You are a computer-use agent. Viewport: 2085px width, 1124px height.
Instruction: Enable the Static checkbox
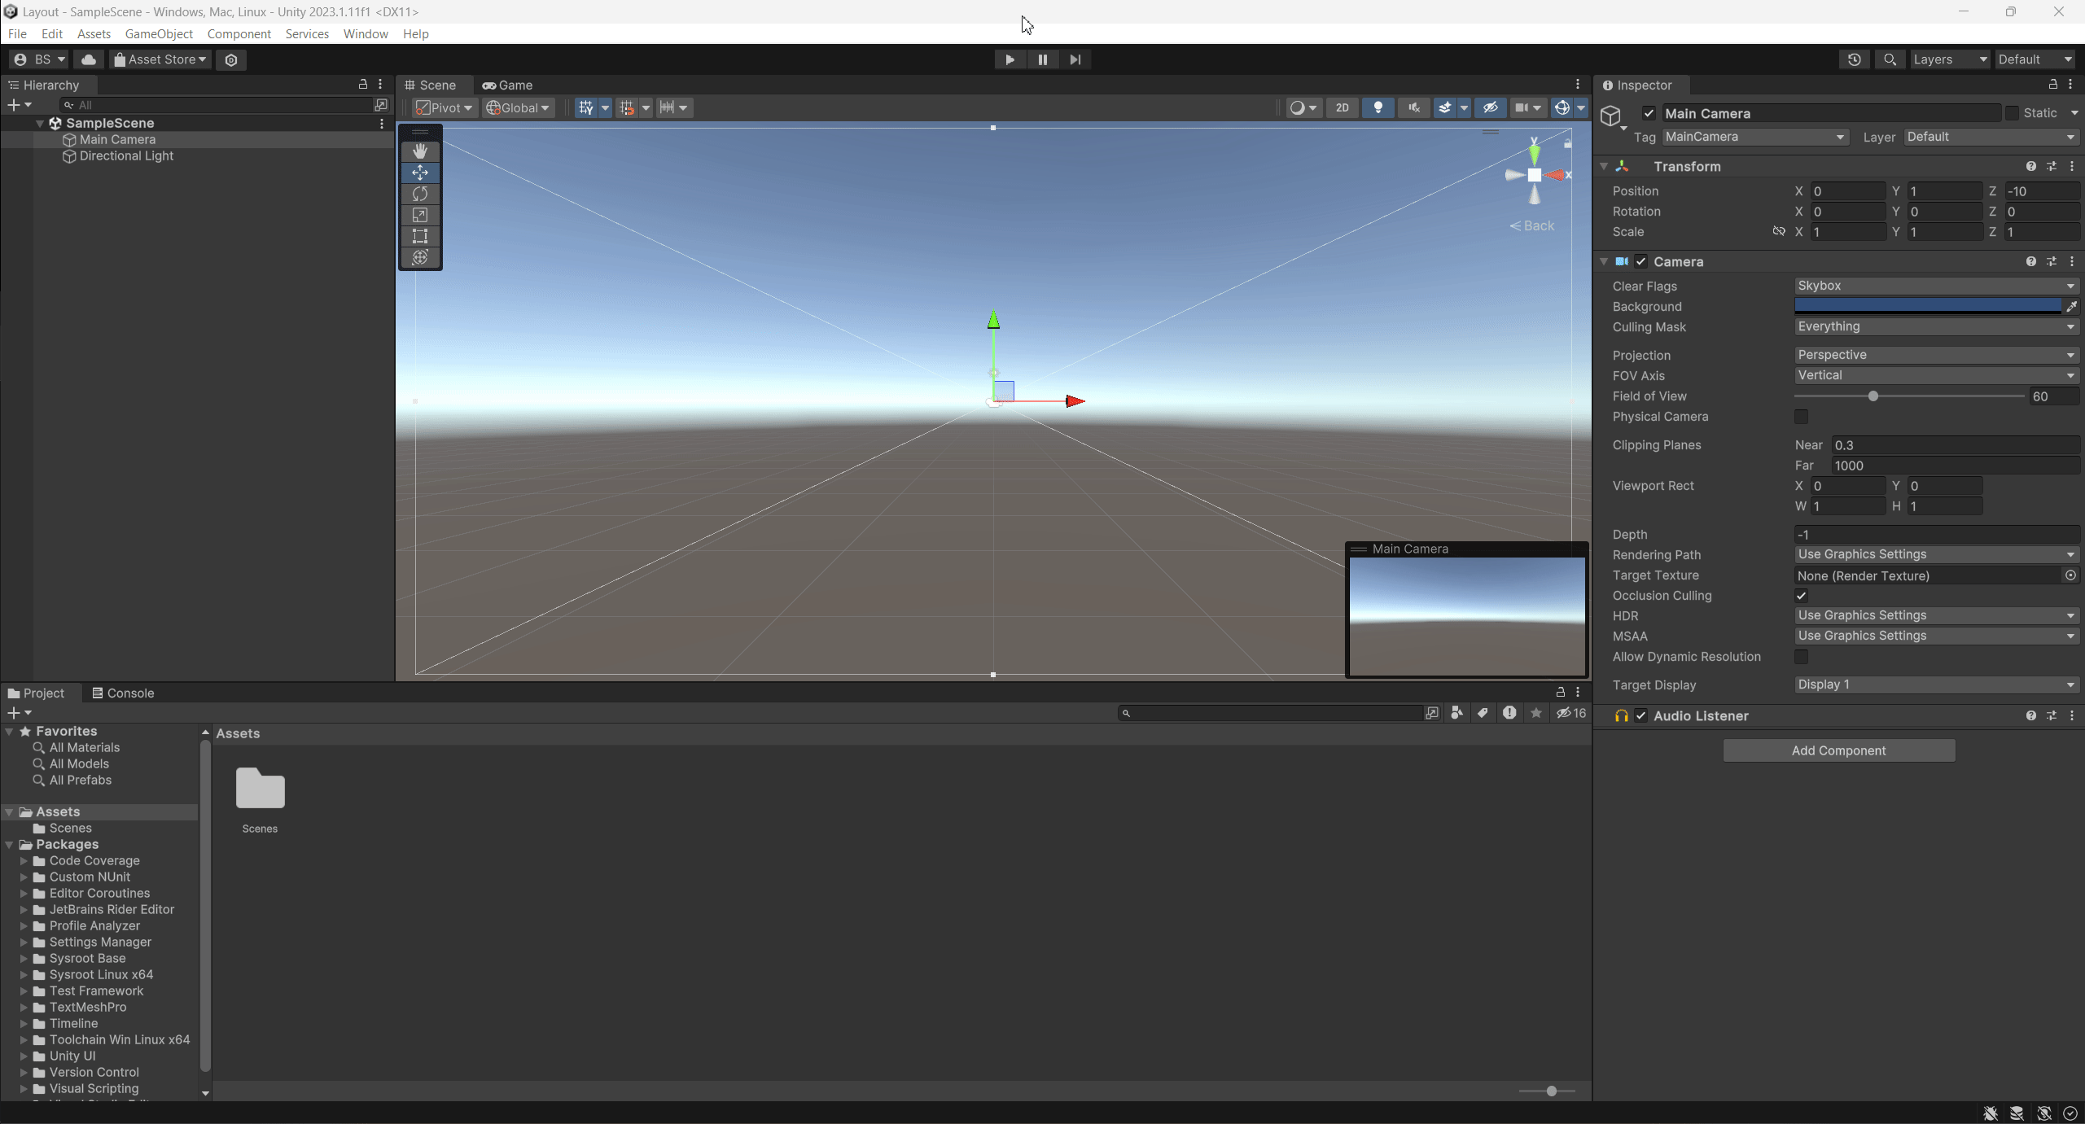(x=2012, y=113)
